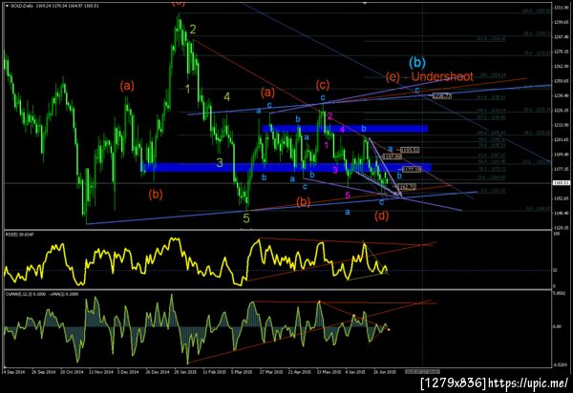Click the 1152.65 price axis value

pos(561,198)
